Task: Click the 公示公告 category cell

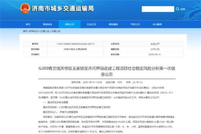Action: click(155, 49)
